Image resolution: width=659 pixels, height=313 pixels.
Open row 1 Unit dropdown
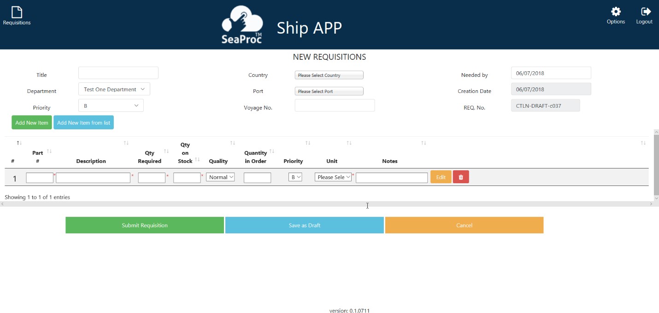click(333, 177)
